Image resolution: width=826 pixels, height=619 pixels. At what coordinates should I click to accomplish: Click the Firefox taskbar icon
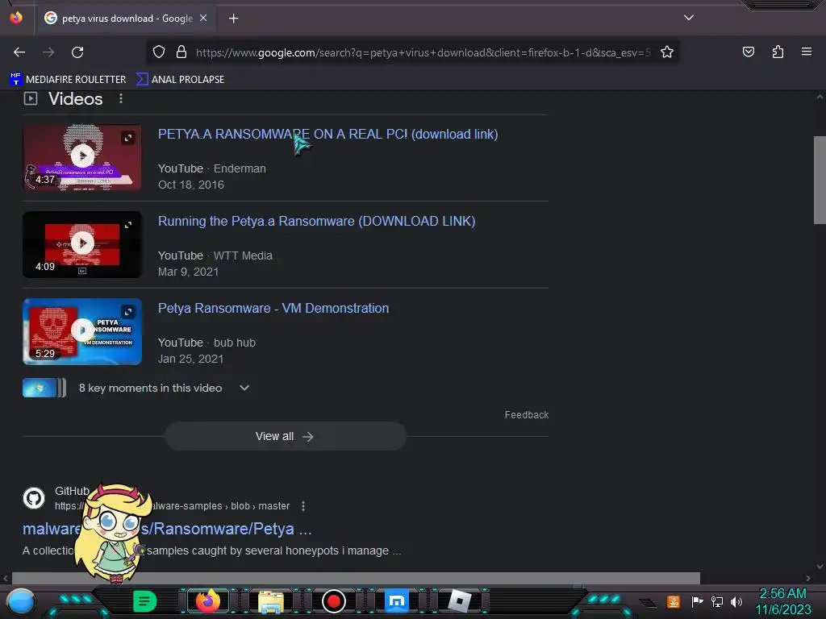[x=207, y=601]
